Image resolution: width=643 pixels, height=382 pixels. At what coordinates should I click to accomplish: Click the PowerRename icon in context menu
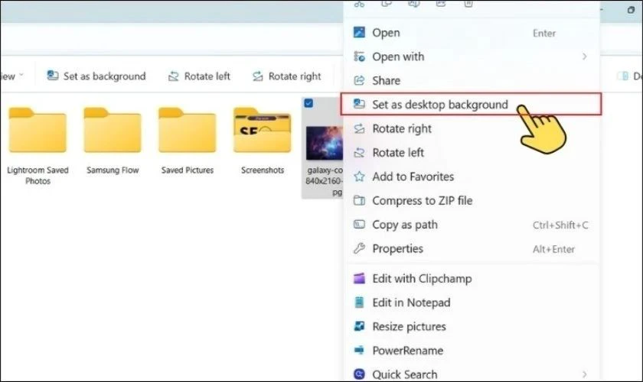coord(358,351)
